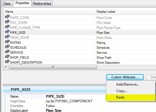
Task: Click the PAINT_CODE property icon
Action: click(x=7, y=17)
